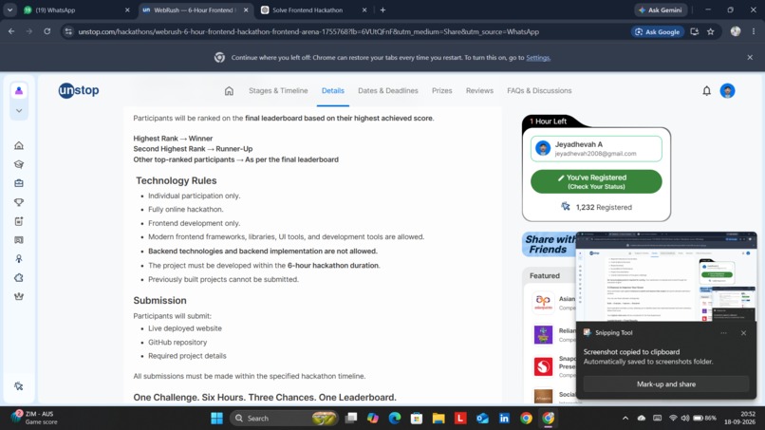The height and width of the screenshot is (430, 765).
Task: Click the Jeyadhevah A account card
Action: (x=596, y=148)
